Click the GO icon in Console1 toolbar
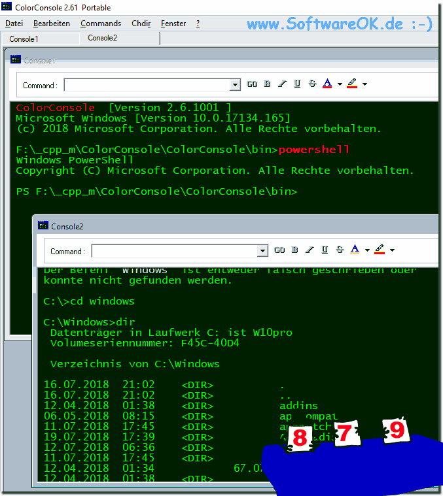 pyautogui.click(x=252, y=84)
